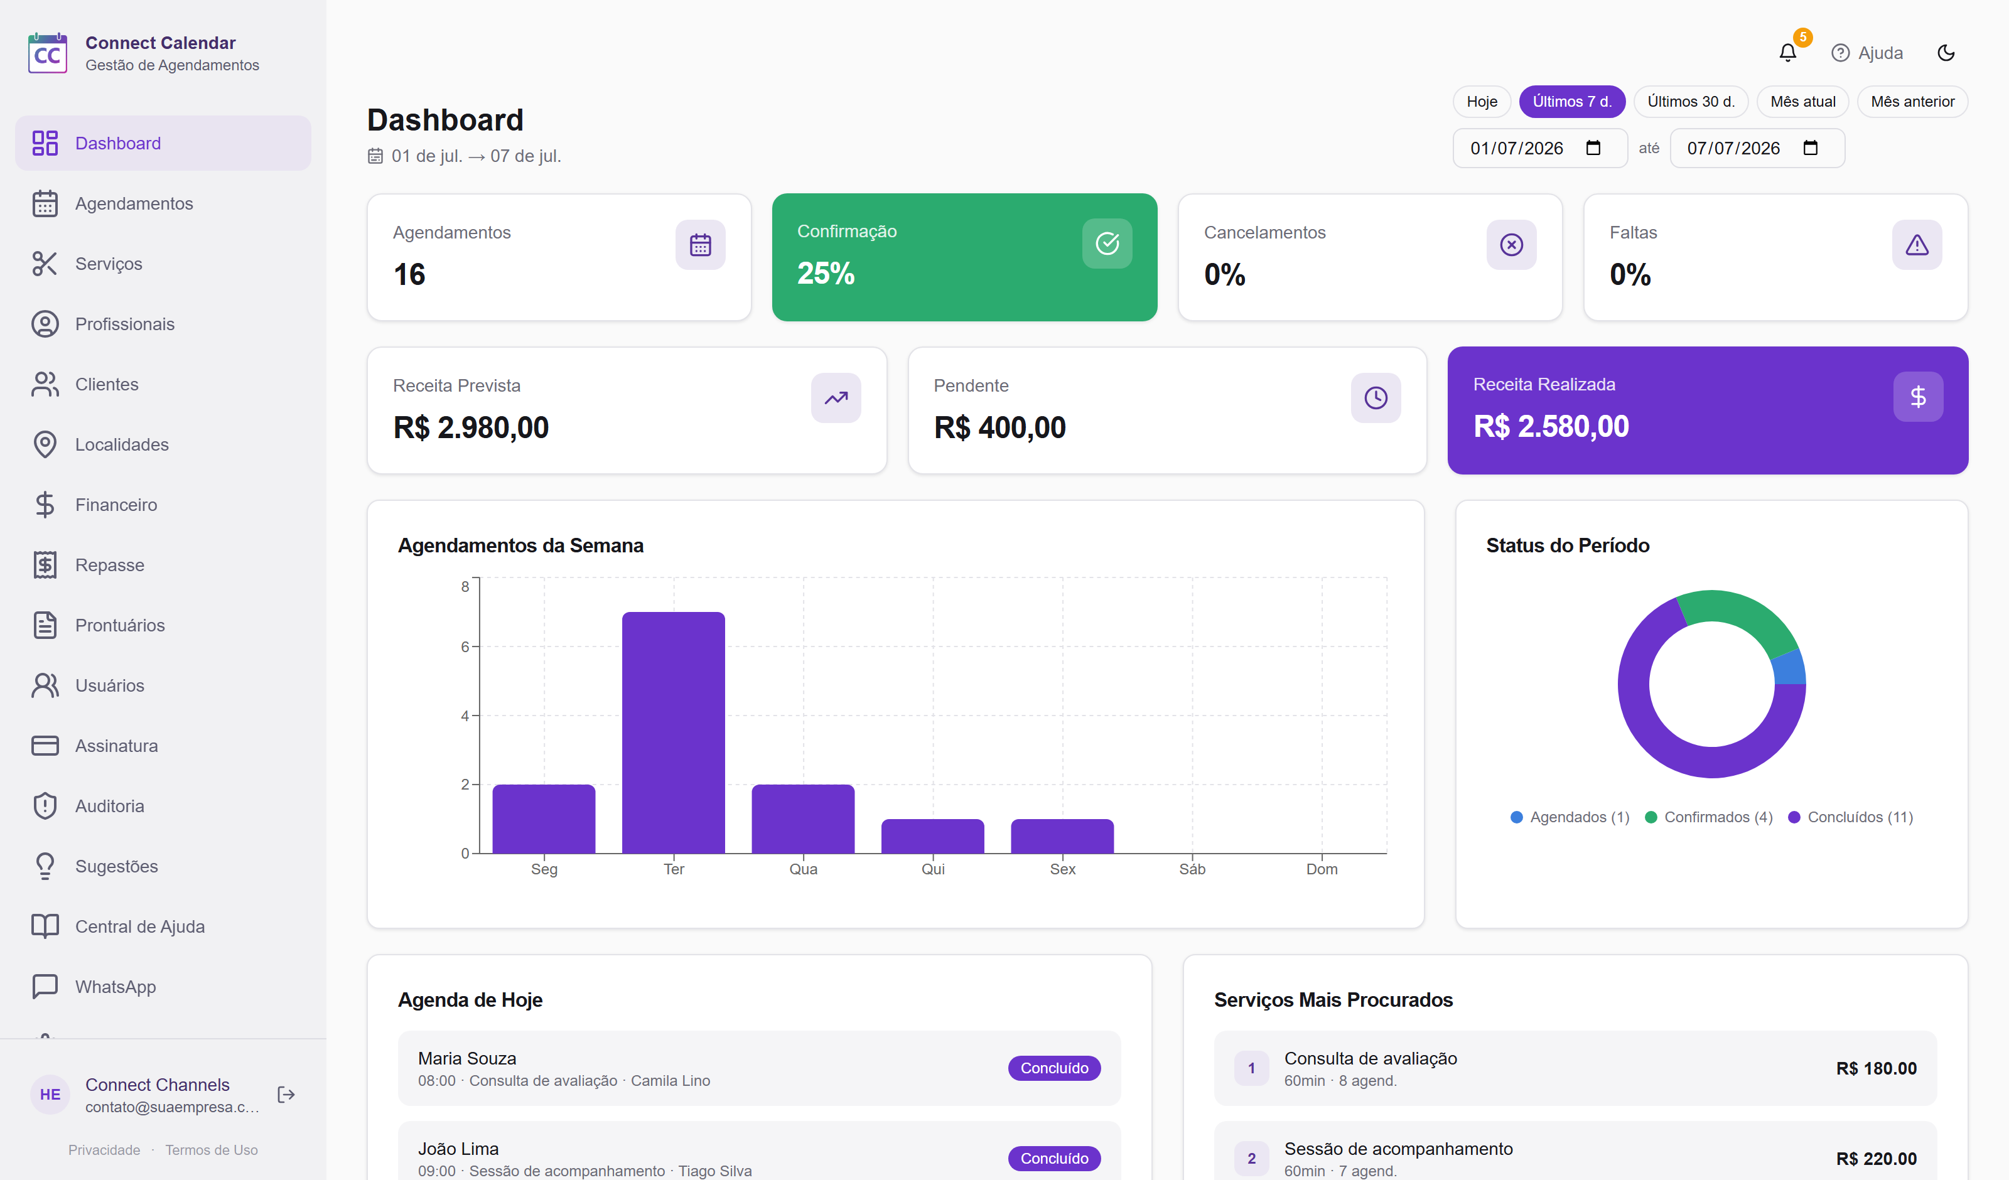Select Mês anterior filter
This screenshot has height=1180, width=2009.
[1912, 101]
